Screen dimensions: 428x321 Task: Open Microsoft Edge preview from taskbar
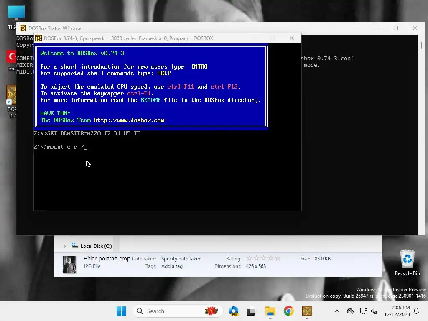coord(234,311)
